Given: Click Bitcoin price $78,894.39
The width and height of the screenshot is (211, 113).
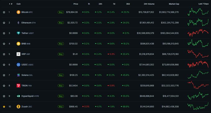Looking at the screenshot, I should [x=72, y=12].
